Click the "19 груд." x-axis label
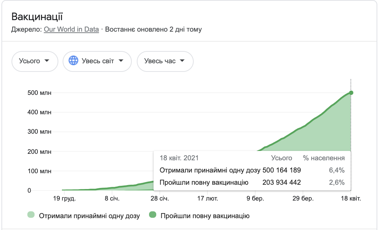The image size is (378, 230). tap(64, 199)
